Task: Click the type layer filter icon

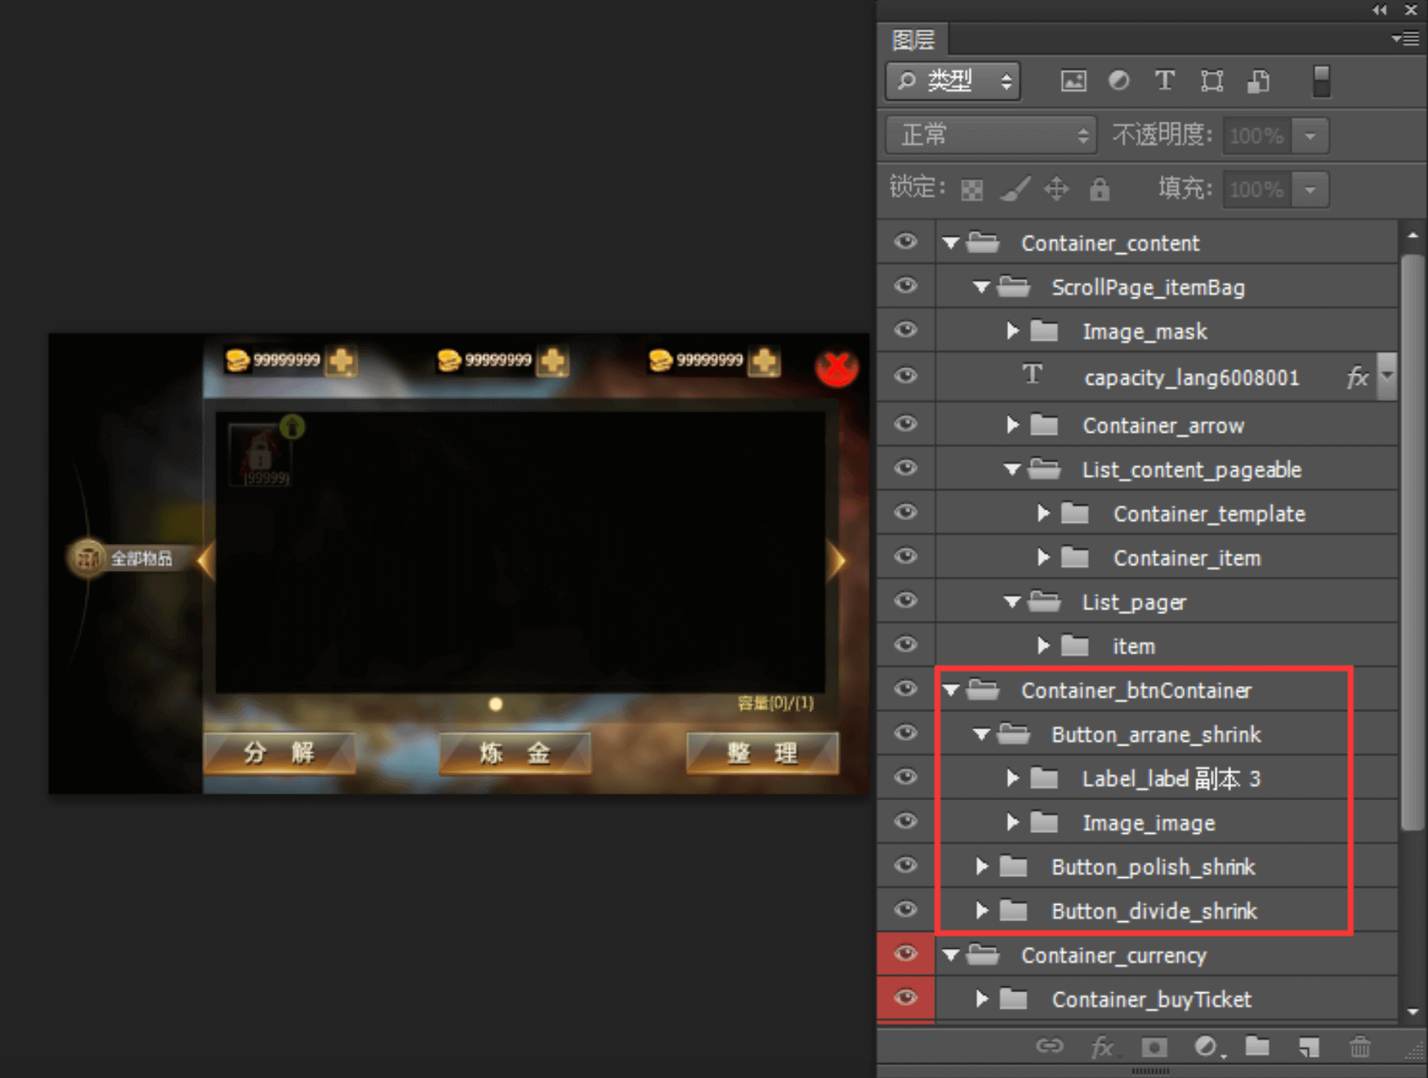Action: pos(1165,81)
